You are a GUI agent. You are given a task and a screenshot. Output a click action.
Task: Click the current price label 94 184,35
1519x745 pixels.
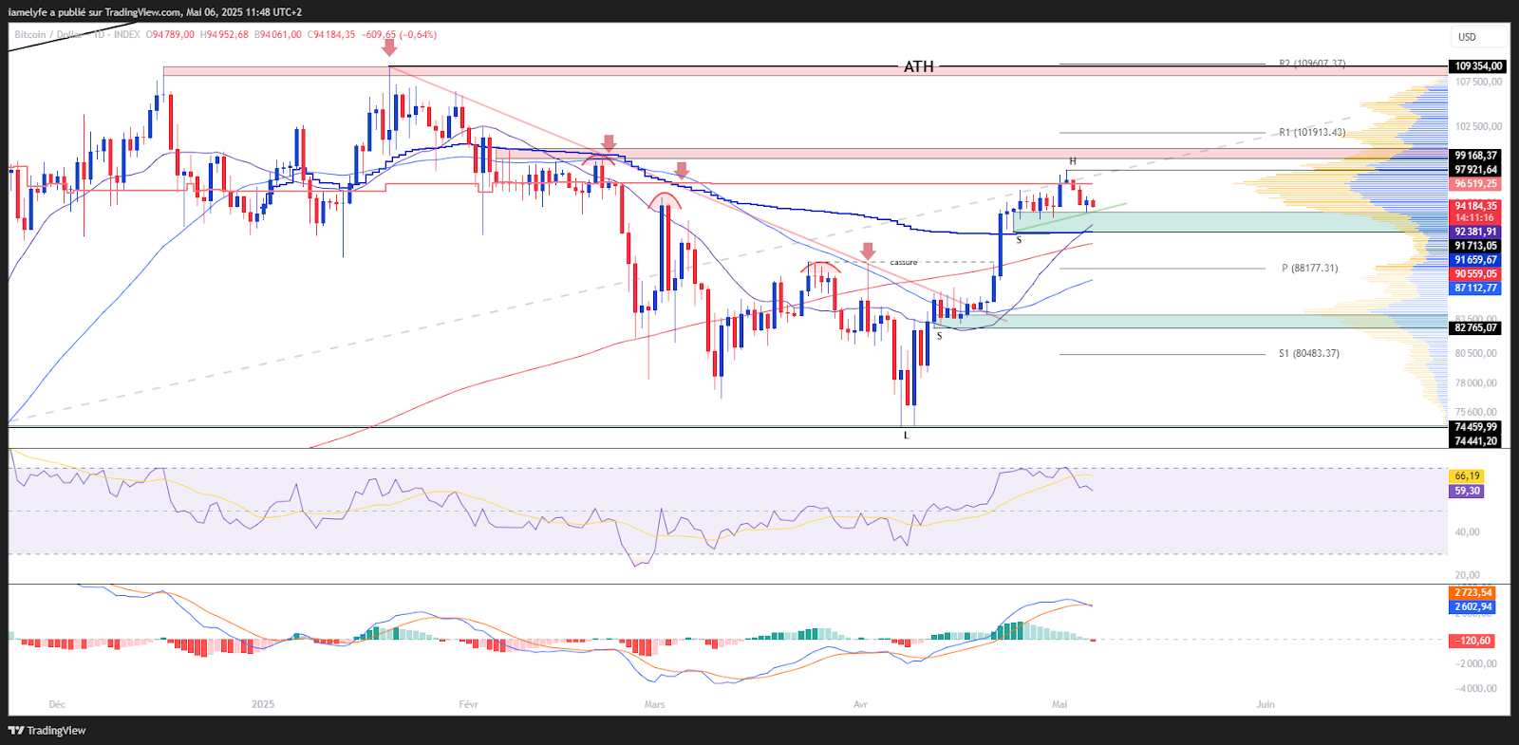coord(1476,206)
